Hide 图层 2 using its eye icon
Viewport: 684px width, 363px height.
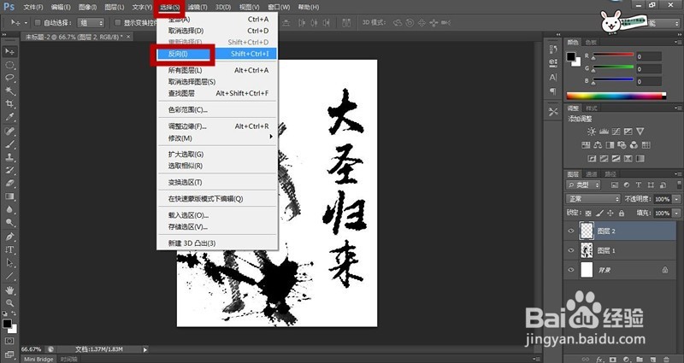pyautogui.click(x=571, y=231)
